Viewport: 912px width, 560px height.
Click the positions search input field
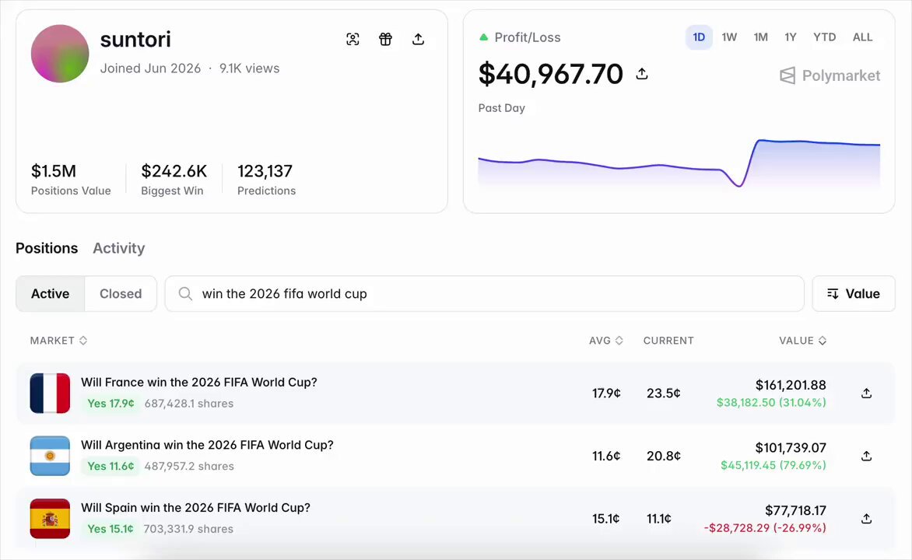pos(485,294)
